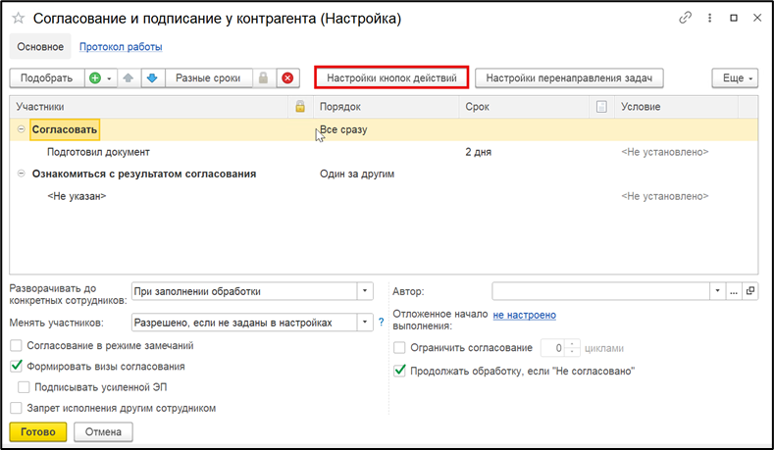Uncheck Формировать визы согласования

17,366
